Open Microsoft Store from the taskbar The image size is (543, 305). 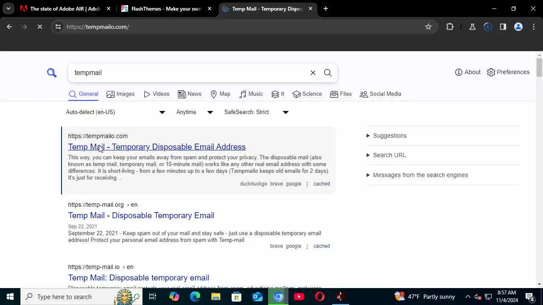click(x=236, y=297)
